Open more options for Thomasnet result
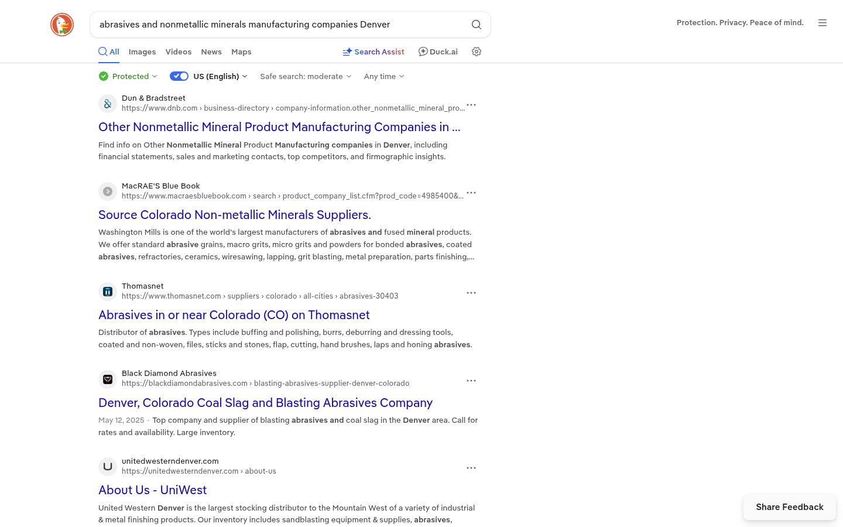This screenshot has width=843, height=527. click(471, 293)
